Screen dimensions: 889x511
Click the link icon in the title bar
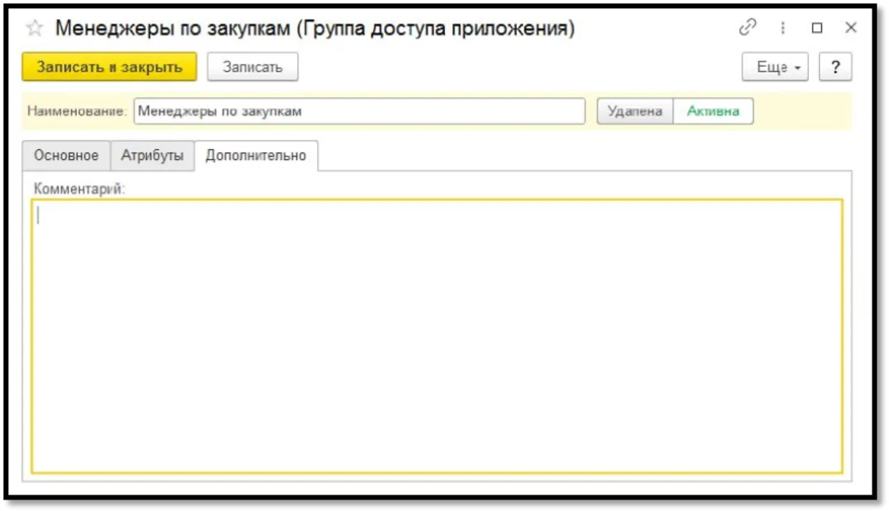748,27
